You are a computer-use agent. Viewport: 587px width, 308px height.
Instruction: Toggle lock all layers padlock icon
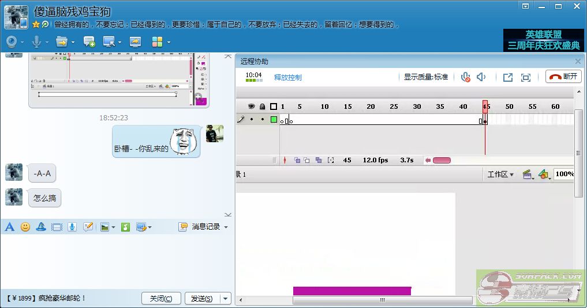coord(262,107)
